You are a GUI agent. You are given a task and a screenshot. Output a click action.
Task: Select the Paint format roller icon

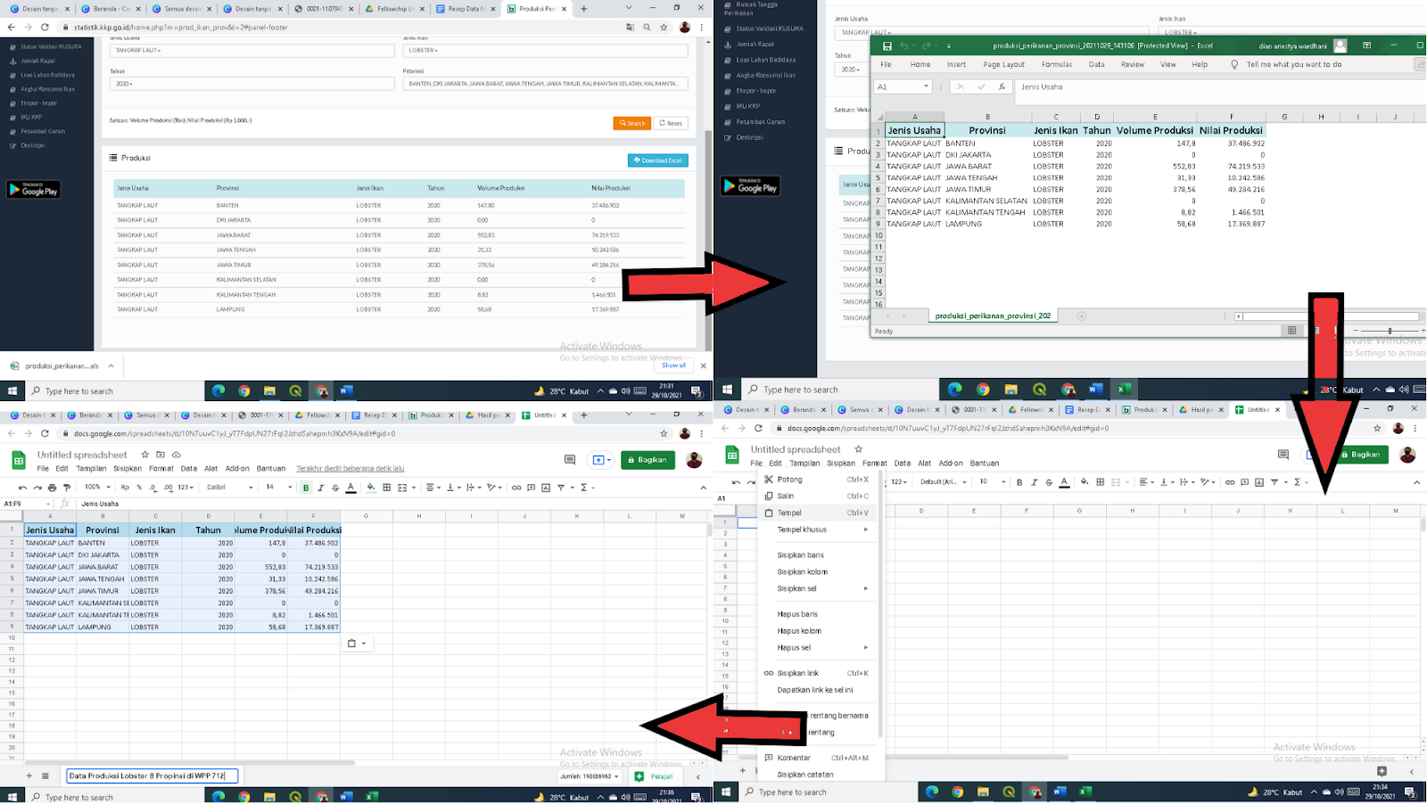tap(67, 488)
